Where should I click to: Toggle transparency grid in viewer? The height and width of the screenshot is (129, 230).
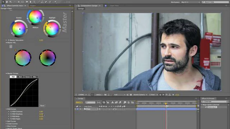click(131, 95)
